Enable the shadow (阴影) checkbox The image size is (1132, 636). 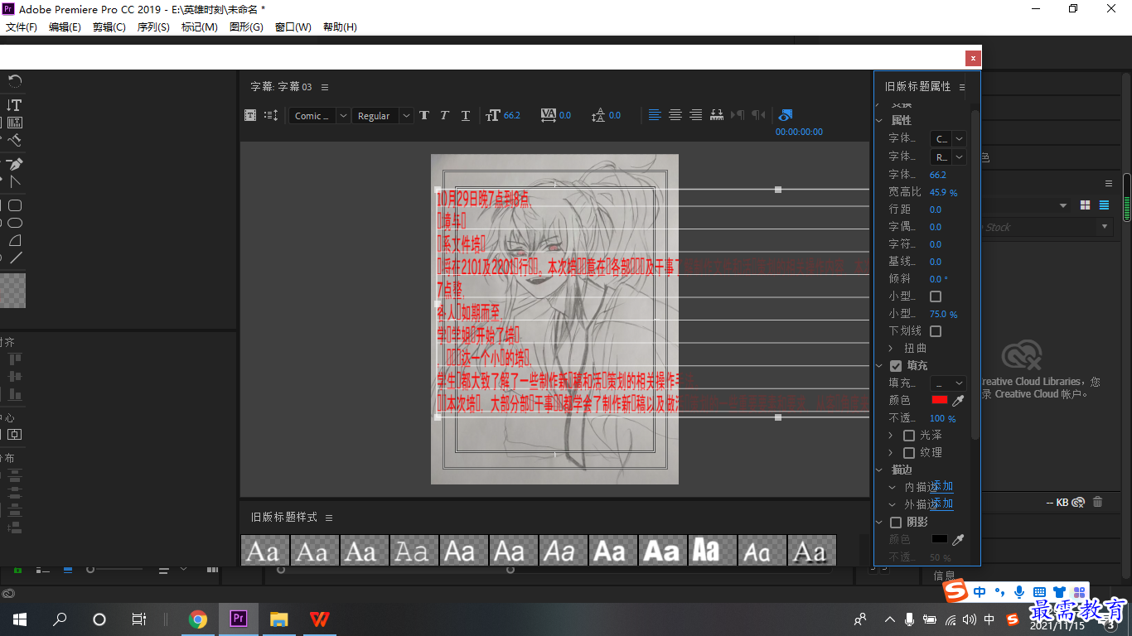coord(896,523)
